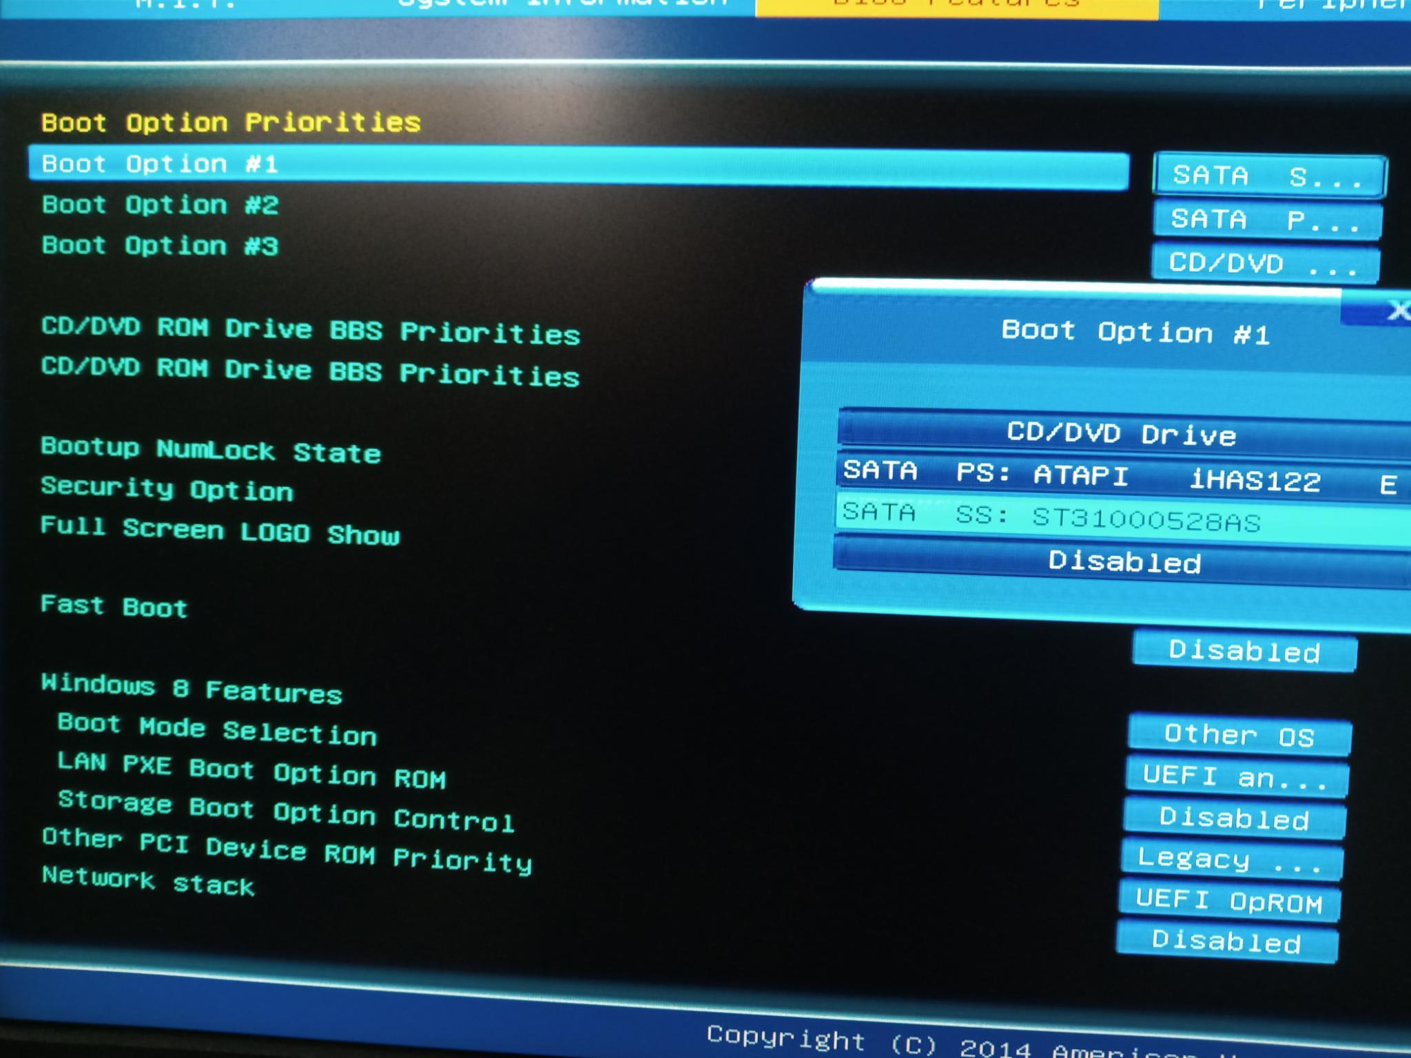Select the Windows 8 Features label
The width and height of the screenshot is (1411, 1058).
pos(192,688)
